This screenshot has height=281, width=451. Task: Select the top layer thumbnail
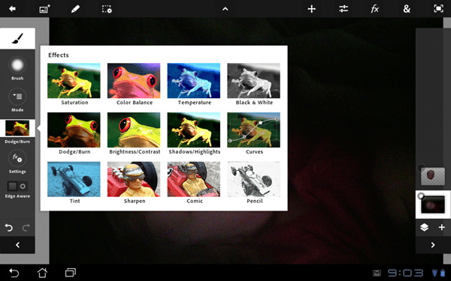[433, 176]
